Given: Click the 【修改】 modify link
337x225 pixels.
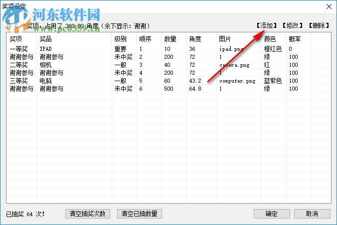Looking at the screenshot, I should click(x=293, y=26).
